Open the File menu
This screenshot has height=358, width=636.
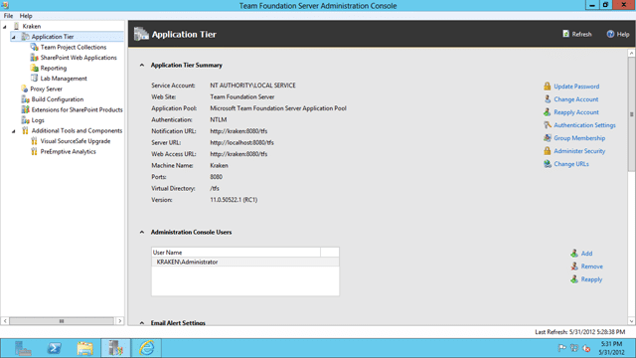[x=8, y=16]
